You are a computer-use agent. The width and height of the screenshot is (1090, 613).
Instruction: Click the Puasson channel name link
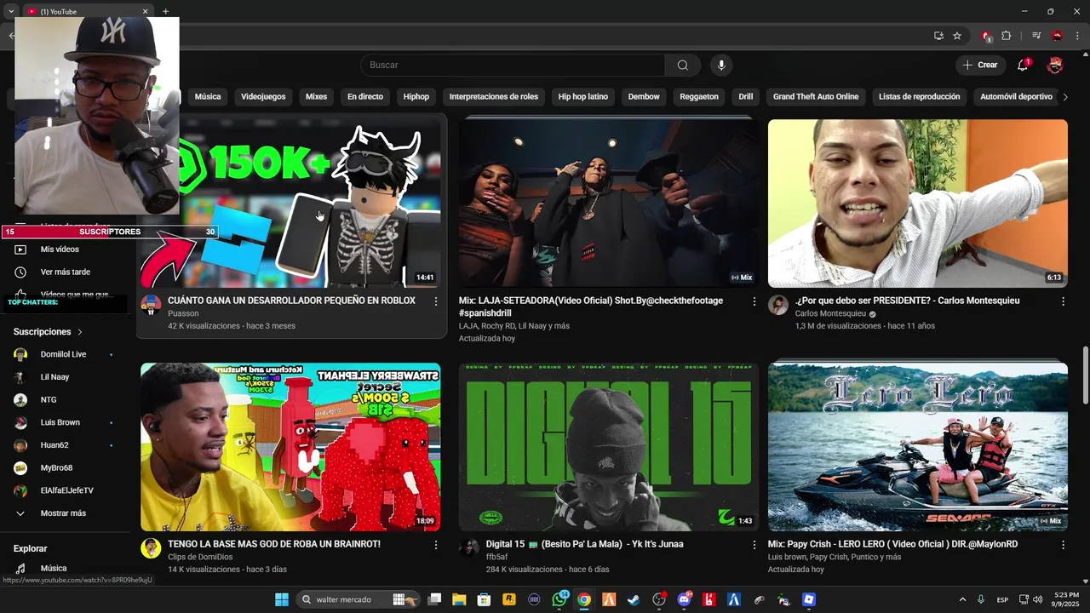tap(183, 313)
